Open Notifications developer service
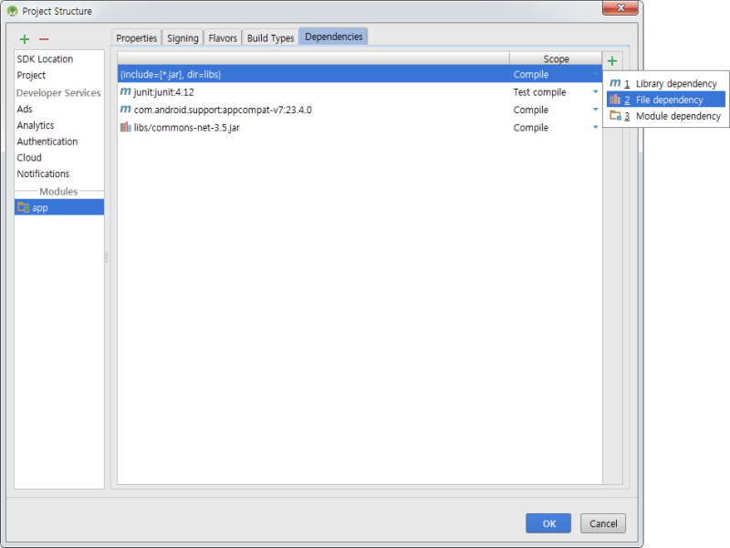Image resolution: width=730 pixels, height=548 pixels. click(43, 174)
